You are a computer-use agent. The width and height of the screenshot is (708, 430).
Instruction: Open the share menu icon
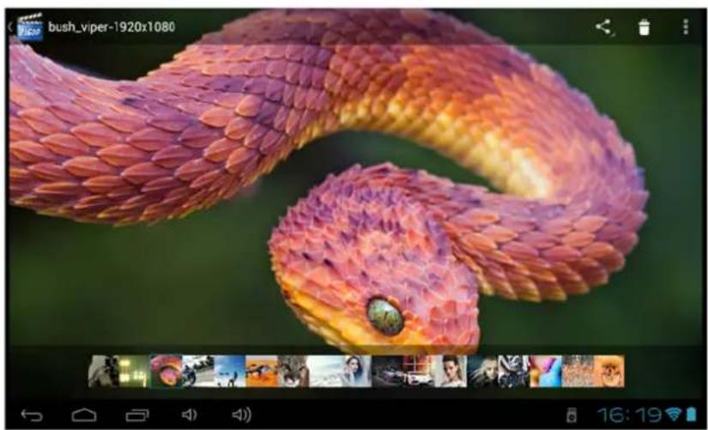coord(604,27)
